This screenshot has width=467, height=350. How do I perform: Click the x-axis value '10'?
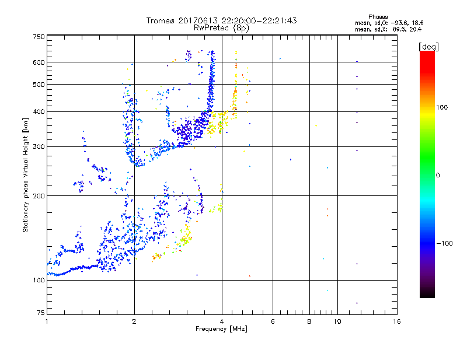337,321
